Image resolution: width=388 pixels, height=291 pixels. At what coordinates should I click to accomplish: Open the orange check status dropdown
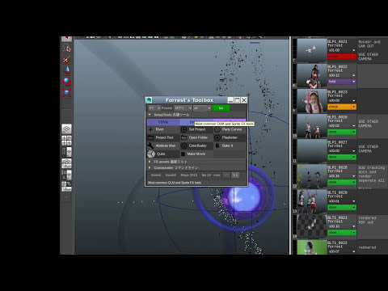(x=342, y=107)
